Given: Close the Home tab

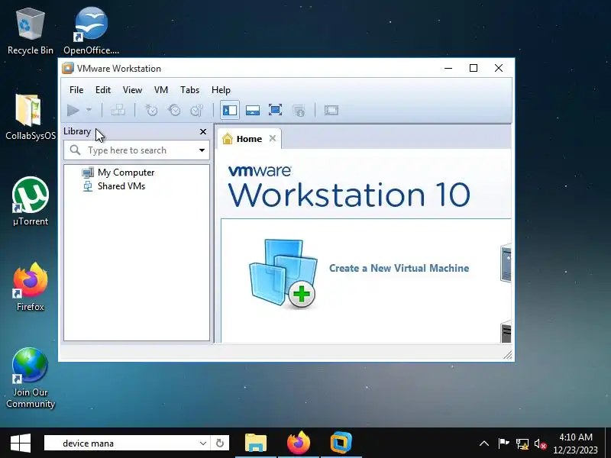Looking at the screenshot, I should click(x=273, y=138).
